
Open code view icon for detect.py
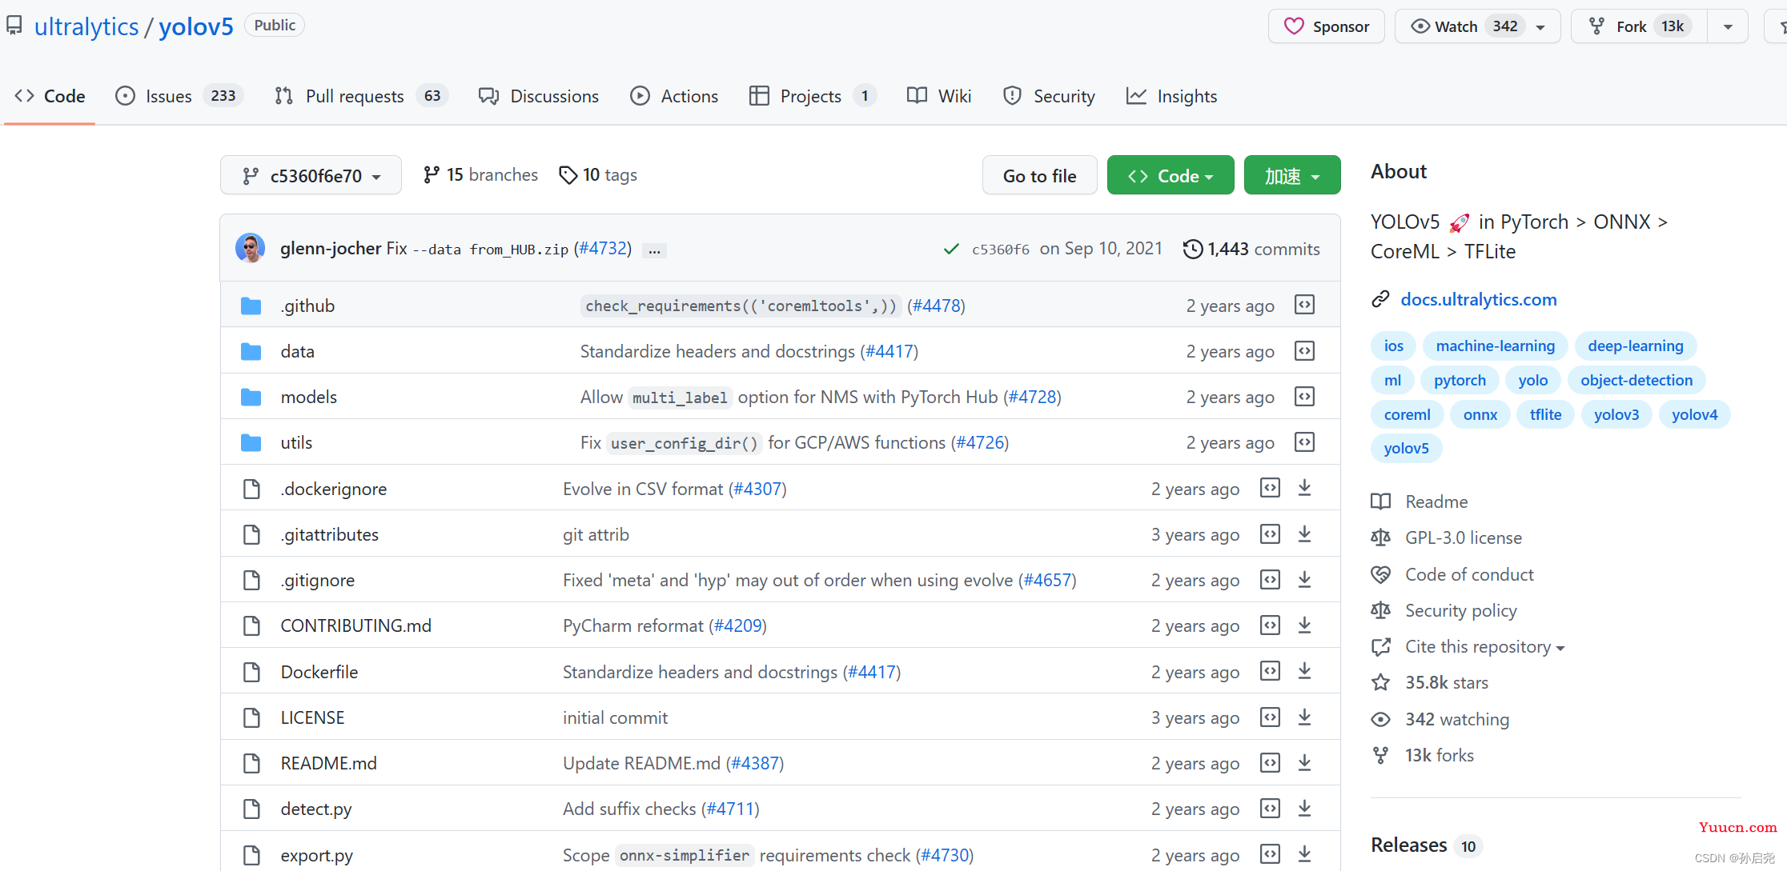tap(1270, 808)
